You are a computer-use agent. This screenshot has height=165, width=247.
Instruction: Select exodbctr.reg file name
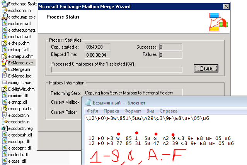(20, 128)
